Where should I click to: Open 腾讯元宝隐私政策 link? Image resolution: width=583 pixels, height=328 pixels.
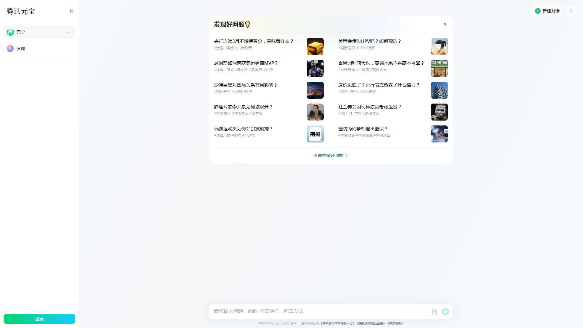coord(371,324)
